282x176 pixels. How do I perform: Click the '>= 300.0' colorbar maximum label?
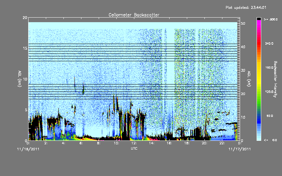point(271,19)
